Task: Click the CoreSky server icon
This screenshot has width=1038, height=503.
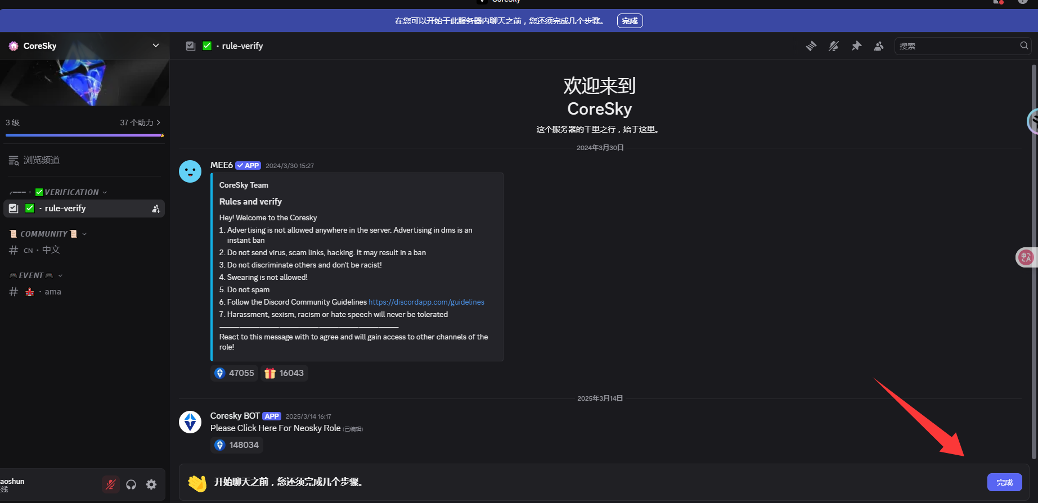Action: click(x=14, y=46)
